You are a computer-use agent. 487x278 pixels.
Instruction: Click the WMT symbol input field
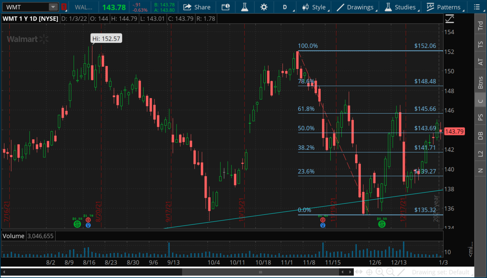click(x=26, y=7)
